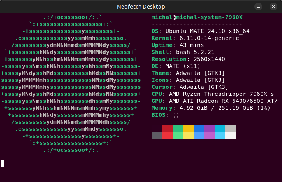Pick the white color block
Screen dimensions: 282x182
[231, 136]
